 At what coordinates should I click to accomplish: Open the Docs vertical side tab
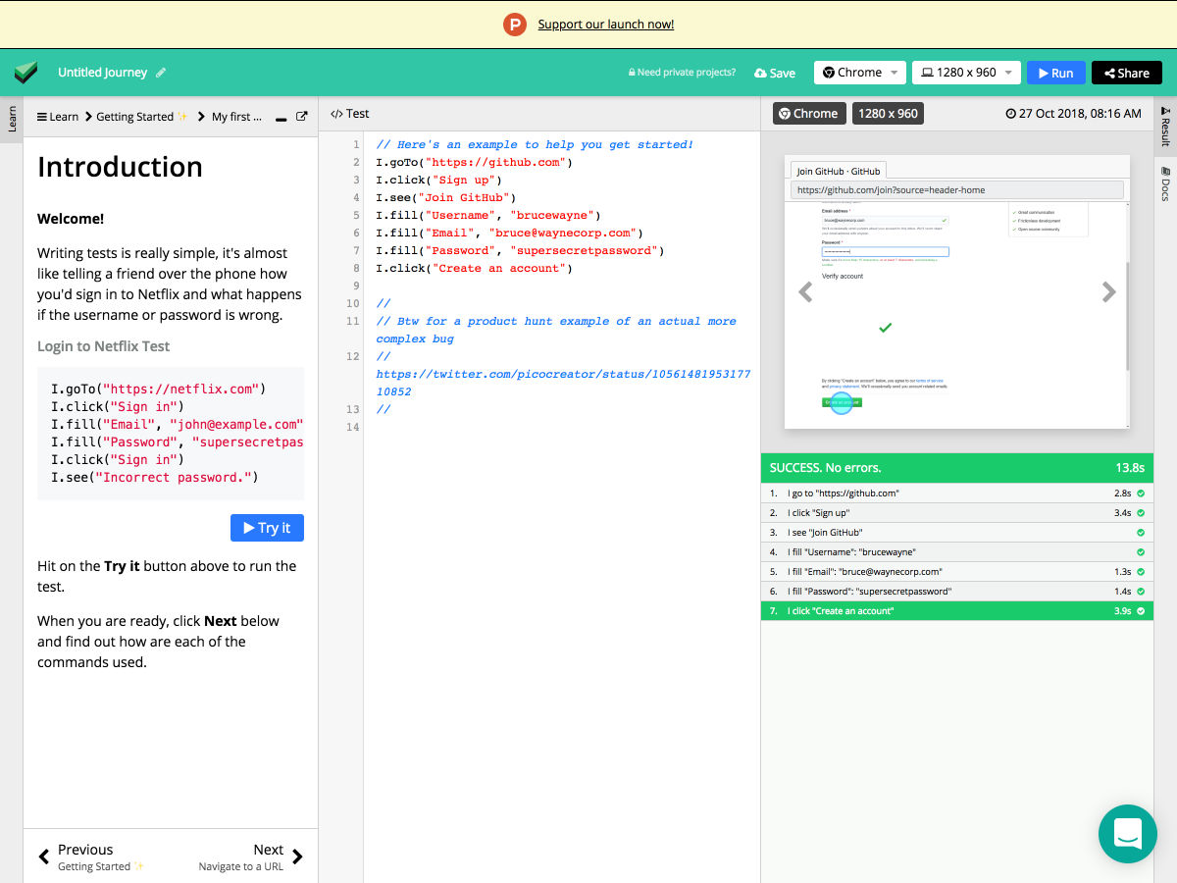coord(1165,184)
